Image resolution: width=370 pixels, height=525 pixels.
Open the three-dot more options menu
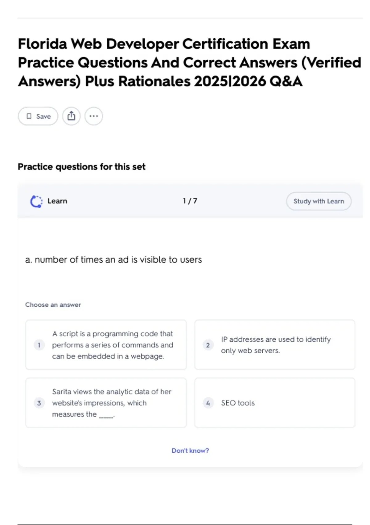(94, 116)
